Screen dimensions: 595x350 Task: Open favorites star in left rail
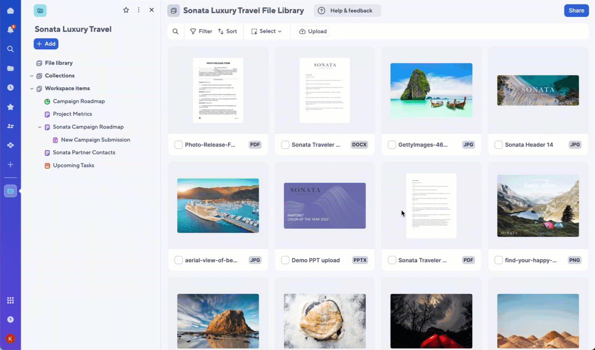[10, 107]
